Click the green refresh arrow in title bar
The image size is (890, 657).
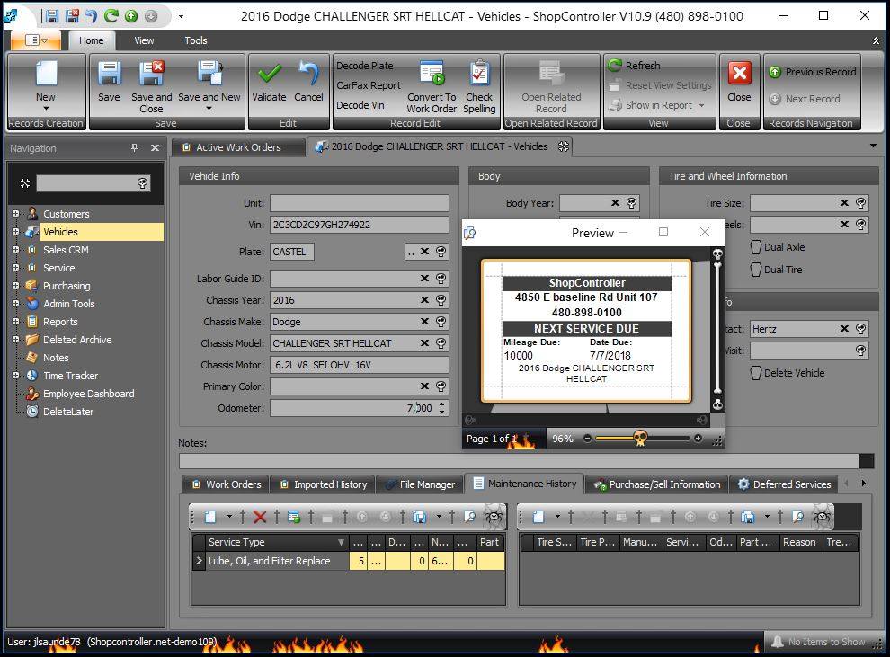click(111, 16)
